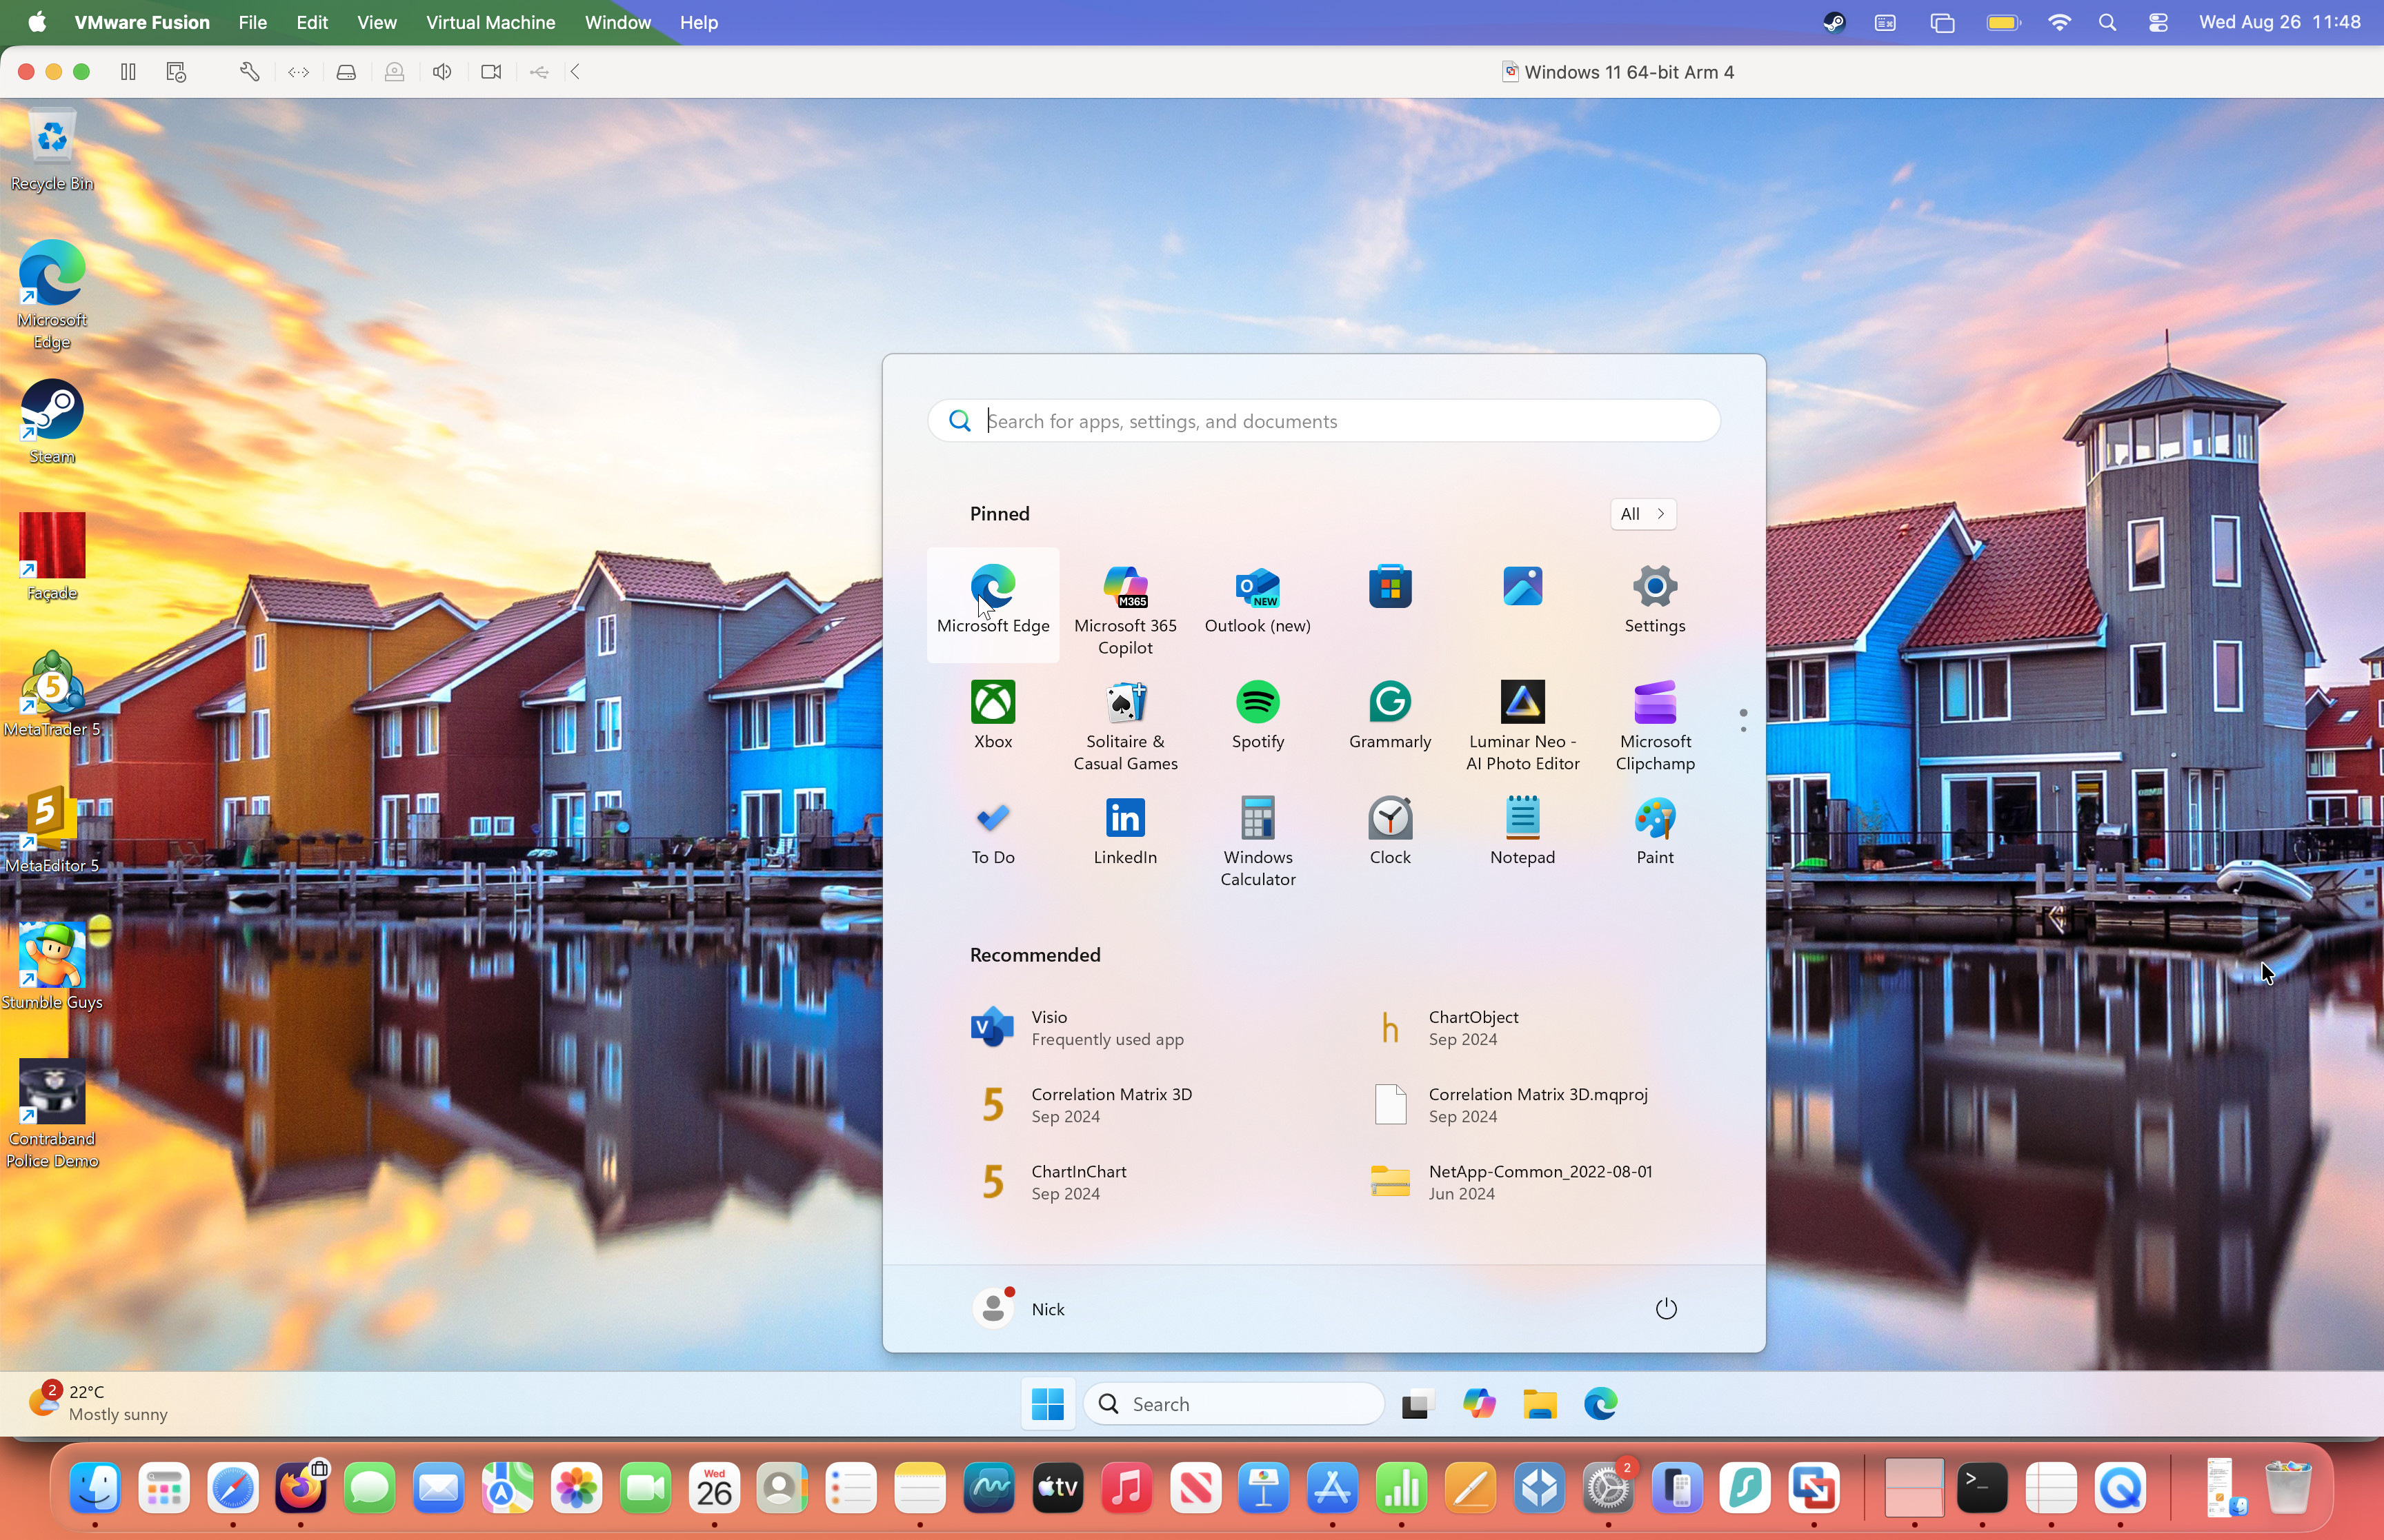Screen dimensions: 2384x1540
Task: Open the Edit menu
Action: click(x=312, y=22)
